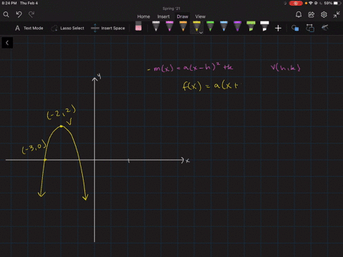
Task: Switch to the View tab
Action: (200, 16)
